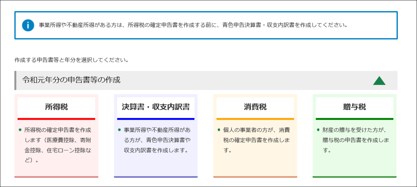Screen dimensions: 417x187
Task: Click the instruction 作成する申告書等と年分を選択してください
Action: tap(72, 60)
